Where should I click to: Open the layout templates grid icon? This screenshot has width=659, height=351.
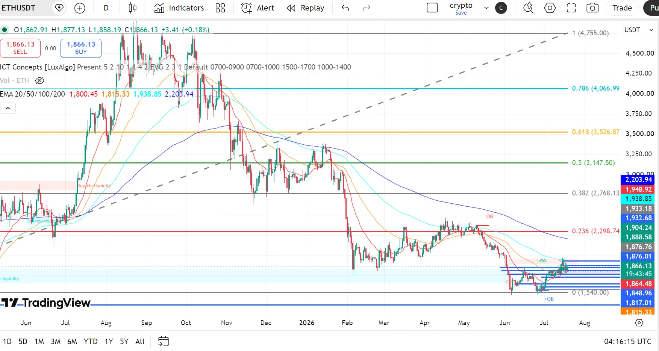pyautogui.click(x=220, y=8)
